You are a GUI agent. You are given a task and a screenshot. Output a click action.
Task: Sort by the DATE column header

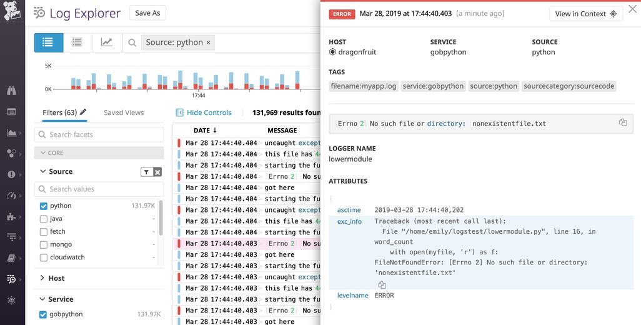[205, 131]
